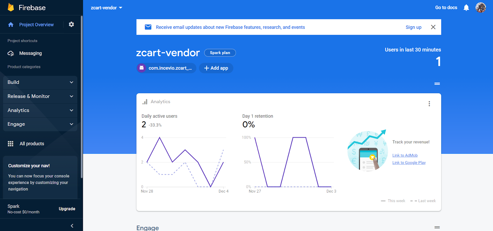Click the 'Engage' section heading
Image resolution: width=493 pixels, height=231 pixels.
pyautogui.click(x=148, y=228)
